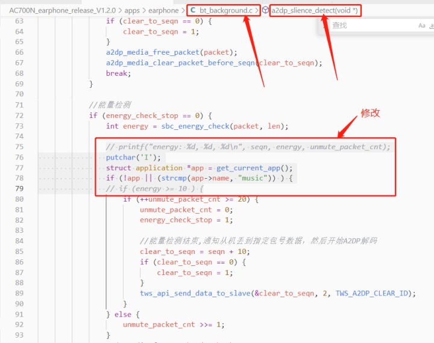Click tws_api_send_data_to_slave on line 89

pos(195,293)
